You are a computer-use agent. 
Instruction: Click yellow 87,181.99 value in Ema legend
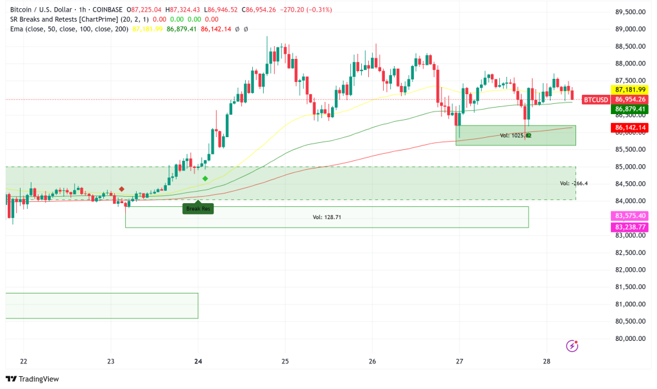(148, 29)
